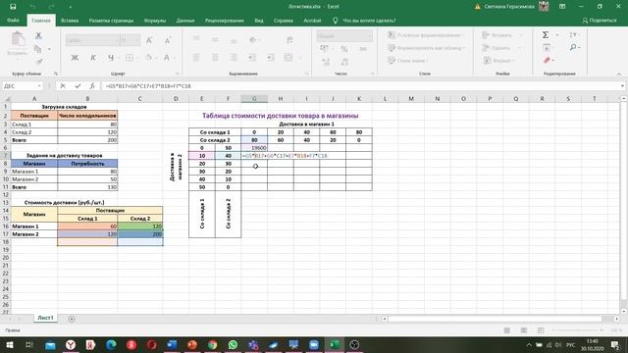Click the Format Painter brush icon
Image resolution: width=628 pixels, height=353 pixels.
(x=39, y=61)
